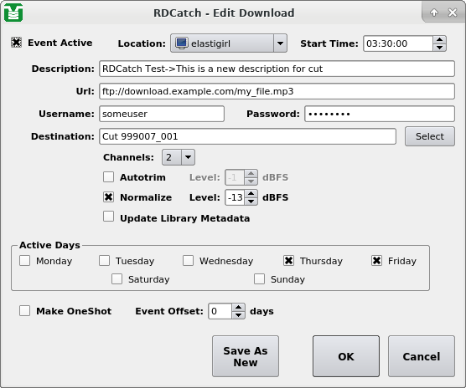
Task: Click the Save As New button
Action: coord(246,356)
